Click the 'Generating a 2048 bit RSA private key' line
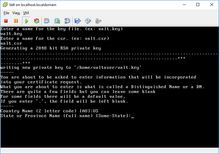 point(51,48)
